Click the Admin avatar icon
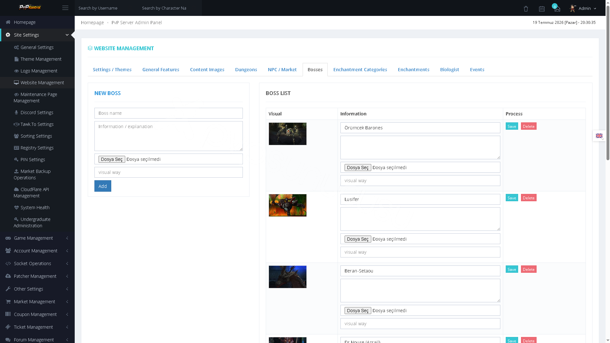610x343 pixels. pyautogui.click(x=573, y=8)
